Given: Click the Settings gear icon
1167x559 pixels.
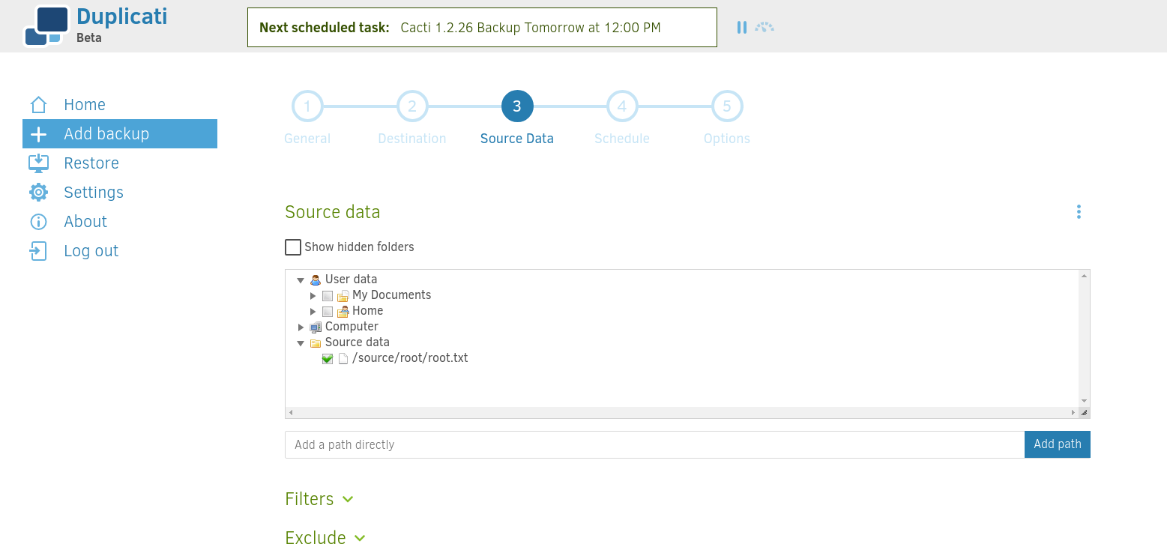Looking at the screenshot, I should 38,193.
